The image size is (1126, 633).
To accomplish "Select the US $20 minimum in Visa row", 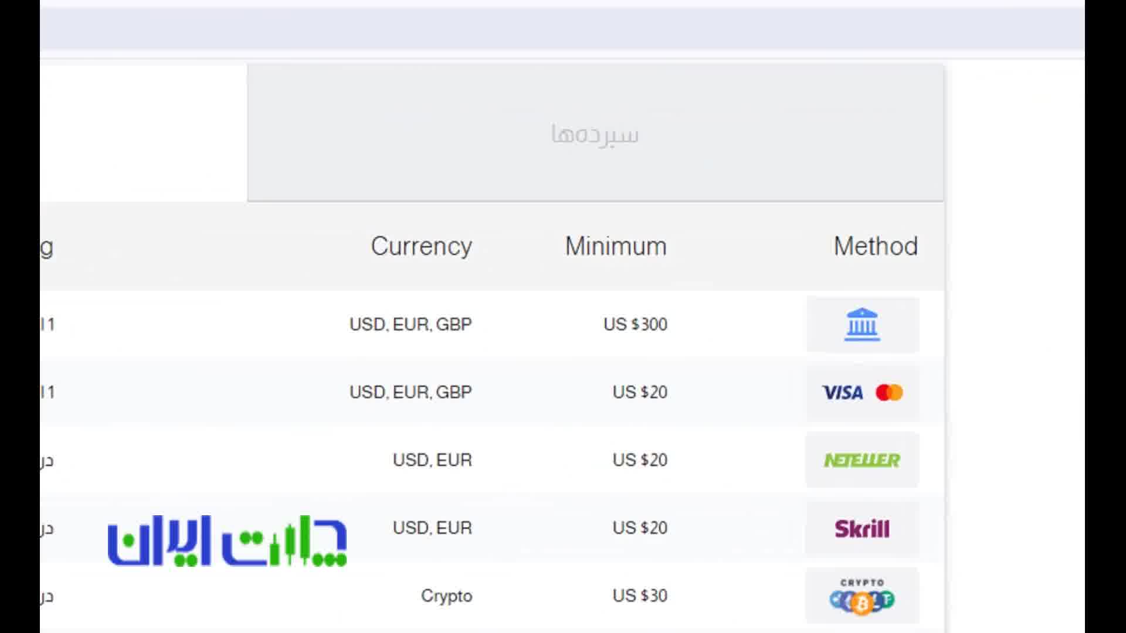I will 640,392.
